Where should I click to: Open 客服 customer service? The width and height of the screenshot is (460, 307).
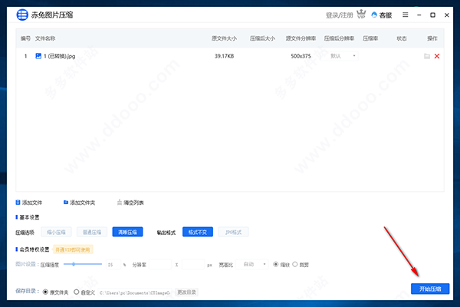382,15
